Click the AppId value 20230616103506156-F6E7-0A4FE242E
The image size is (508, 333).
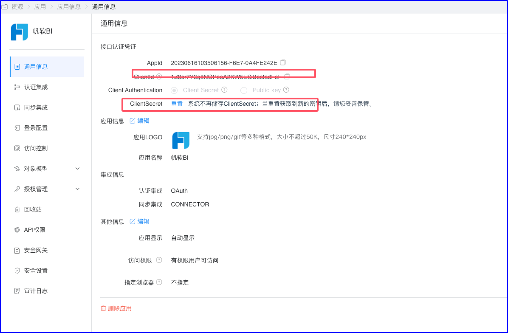pyautogui.click(x=224, y=63)
